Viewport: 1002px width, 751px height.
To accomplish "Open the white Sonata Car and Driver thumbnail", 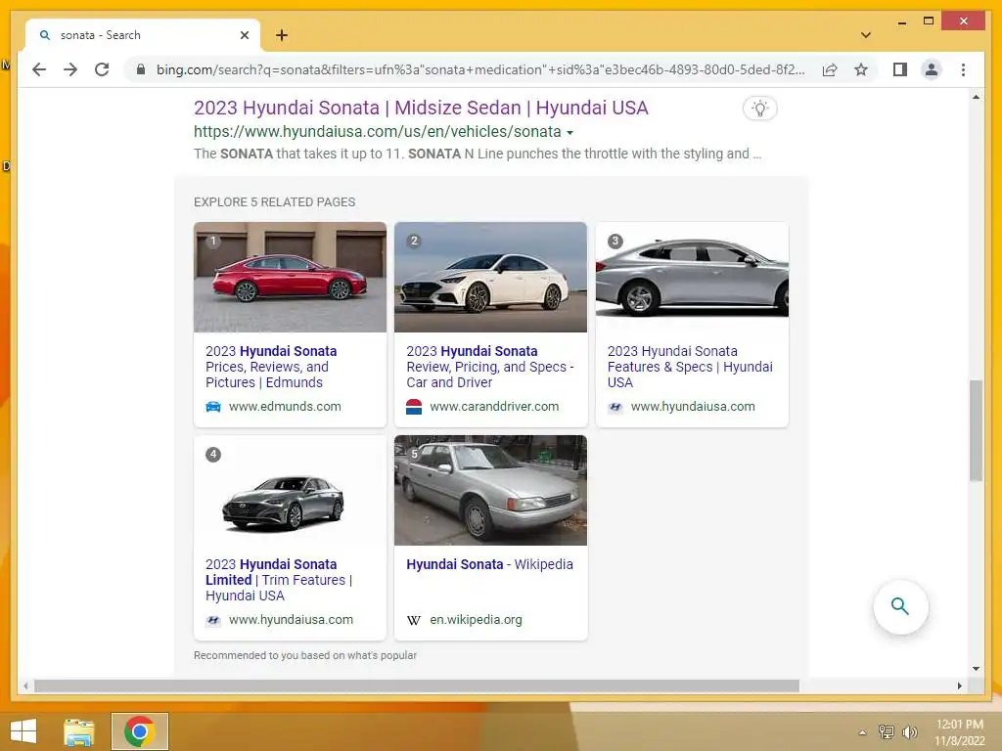I will coord(491,277).
